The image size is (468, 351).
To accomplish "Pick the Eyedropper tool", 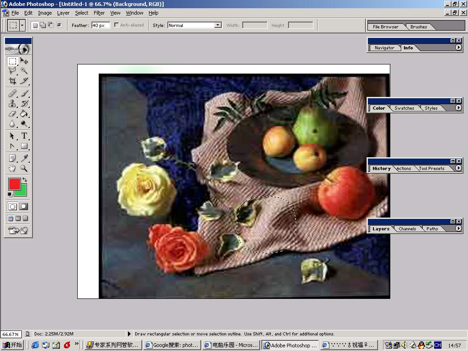I will (24, 158).
